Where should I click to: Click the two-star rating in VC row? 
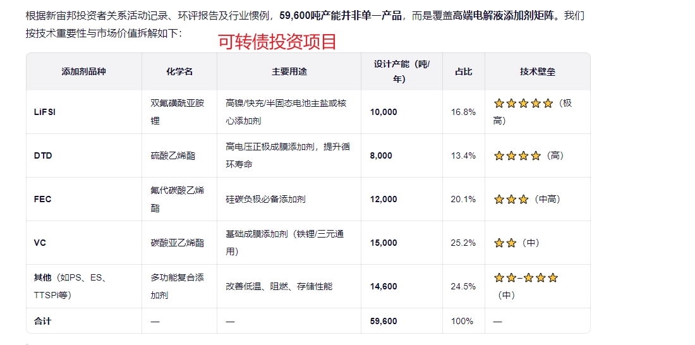pyautogui.click(x=505, y=243)
